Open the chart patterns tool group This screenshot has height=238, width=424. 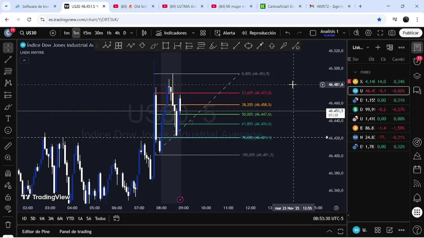click(8, 83)
